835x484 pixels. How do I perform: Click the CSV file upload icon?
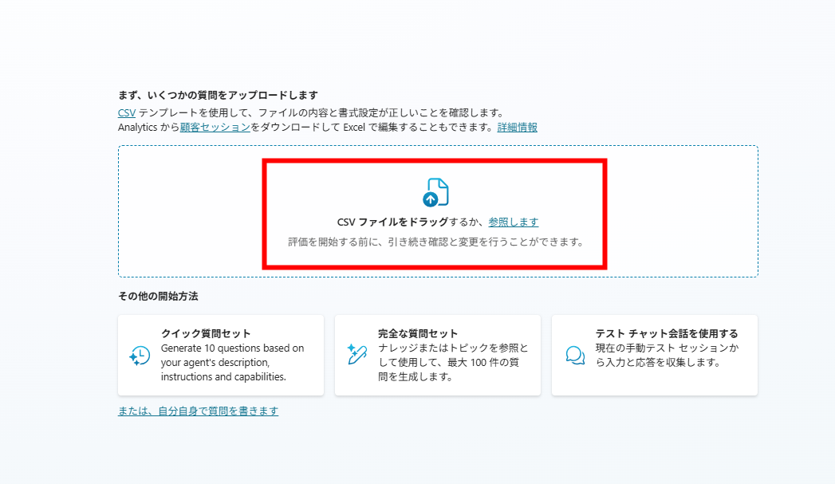tap(435, 192)
